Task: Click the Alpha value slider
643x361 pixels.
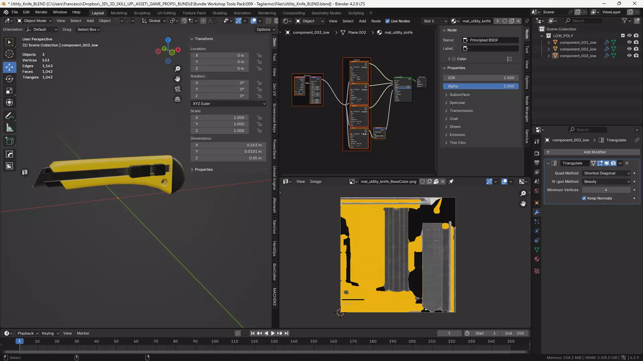Action: pos(481,86)
